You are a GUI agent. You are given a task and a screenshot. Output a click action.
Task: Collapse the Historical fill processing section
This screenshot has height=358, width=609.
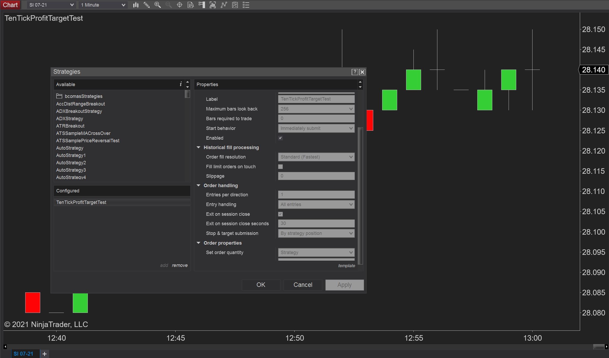point(199,148)
